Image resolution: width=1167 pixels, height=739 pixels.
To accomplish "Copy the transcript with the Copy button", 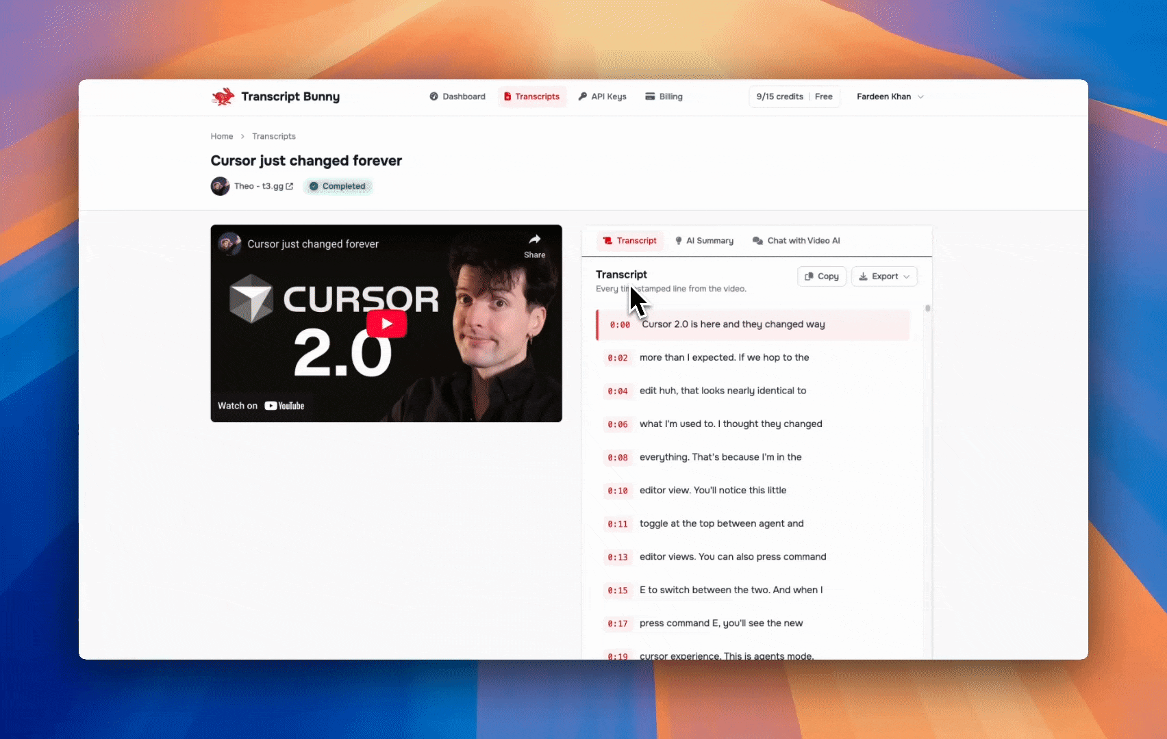I will (x=822, y=276).
